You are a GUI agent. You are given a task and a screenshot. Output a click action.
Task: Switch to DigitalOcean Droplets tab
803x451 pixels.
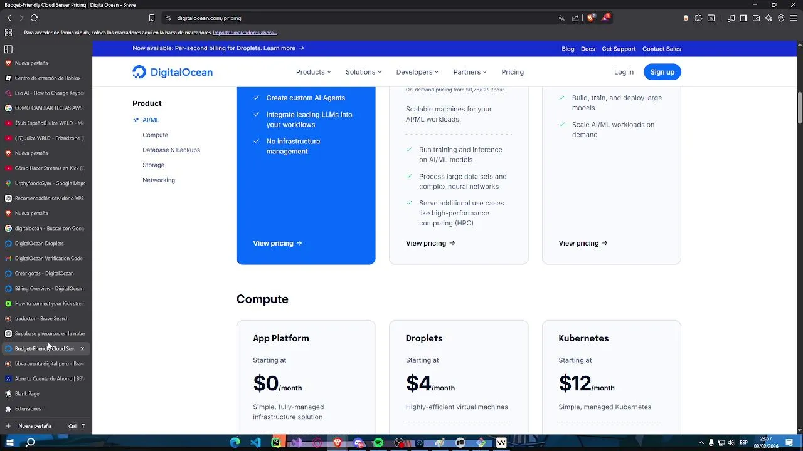pyautogui.click(x=46, y=244)
